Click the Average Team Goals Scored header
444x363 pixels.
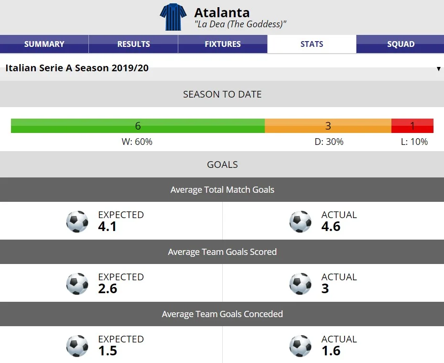222,252
